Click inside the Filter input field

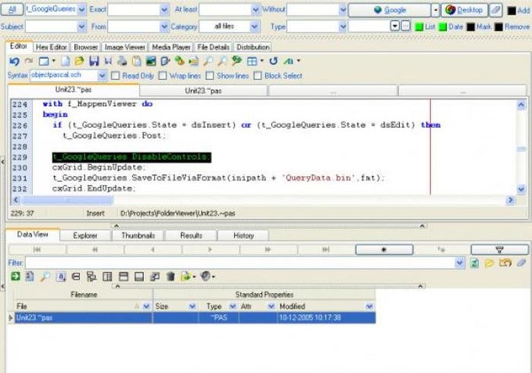pyautogui.click(x=240, y=263)
